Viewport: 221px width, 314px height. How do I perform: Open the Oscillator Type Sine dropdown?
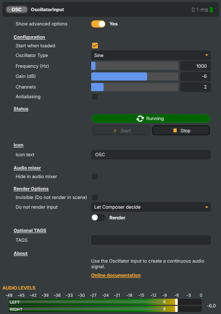click(151, 55)
